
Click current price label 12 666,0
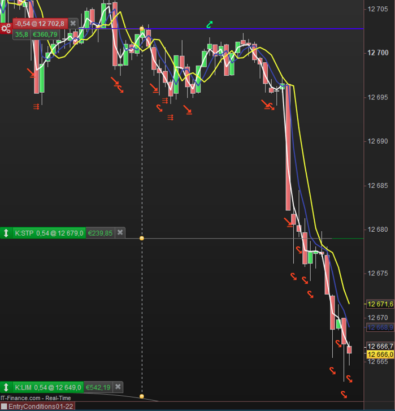click(380, 354)
